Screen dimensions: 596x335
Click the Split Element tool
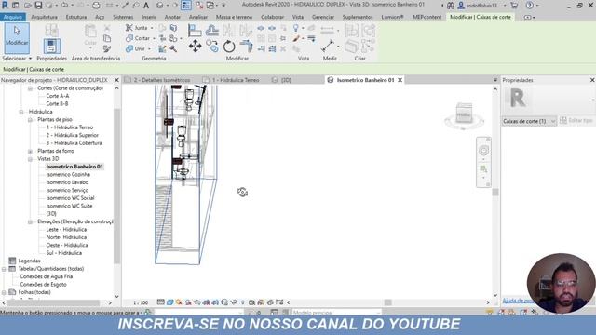[261, 29]
